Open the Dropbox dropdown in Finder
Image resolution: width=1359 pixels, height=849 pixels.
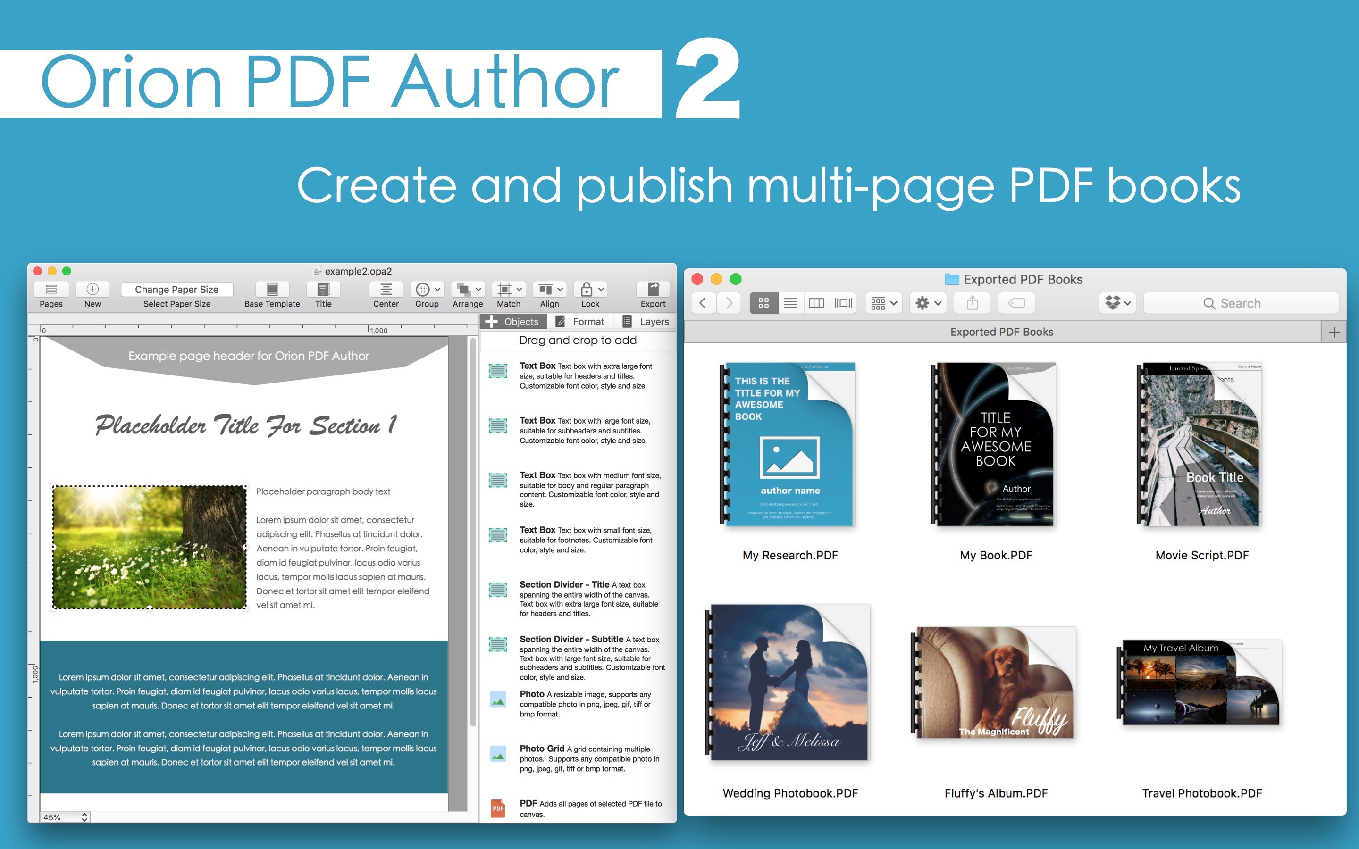click(1118, 303)
